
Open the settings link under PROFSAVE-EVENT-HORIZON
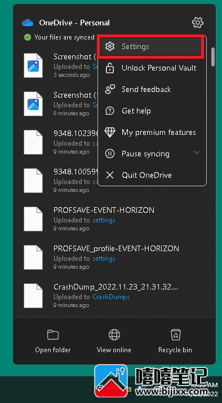[104, 220]
